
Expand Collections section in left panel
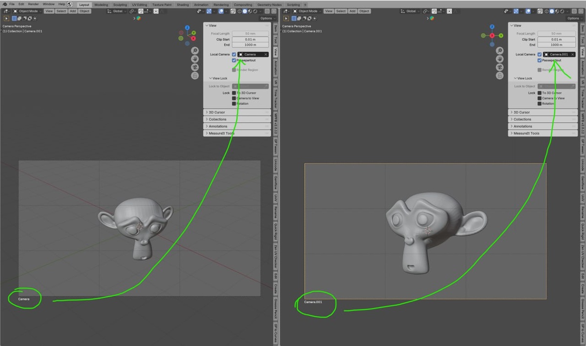pos(237,119)
